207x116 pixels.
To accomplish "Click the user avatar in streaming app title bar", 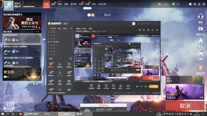I will (x=134, y=24).
